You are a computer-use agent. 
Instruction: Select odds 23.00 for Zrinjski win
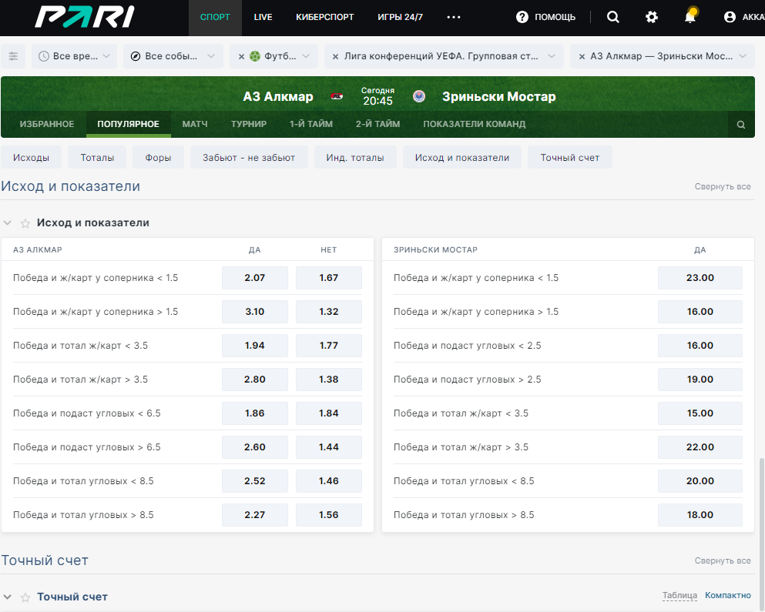[700, 278]
